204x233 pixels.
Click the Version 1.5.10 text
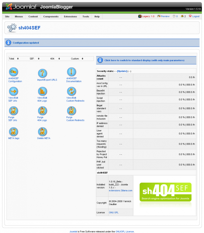(193, 9)
